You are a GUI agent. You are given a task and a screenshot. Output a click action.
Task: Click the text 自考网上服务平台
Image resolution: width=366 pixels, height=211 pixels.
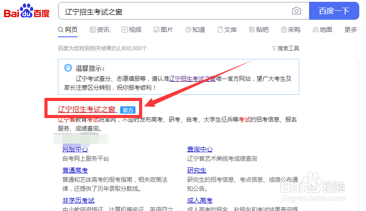click(x=86, y=158)
